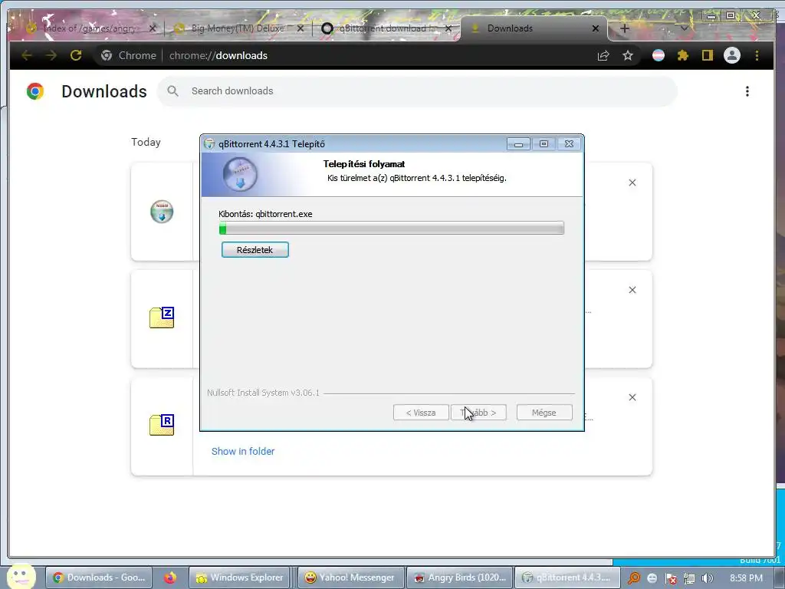
Task: Click the Részletek details button
Action: [x=255, y=250]
